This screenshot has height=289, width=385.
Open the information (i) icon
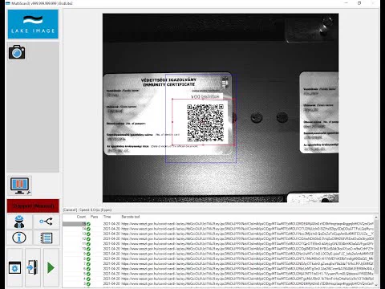(19, 238)
